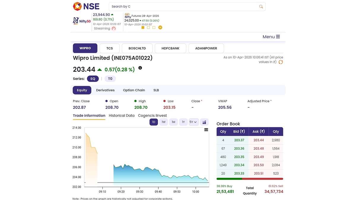Viewport: 356px width, 200px height.
Task: Click the search magnifier icon
Action: coord(261,7)
